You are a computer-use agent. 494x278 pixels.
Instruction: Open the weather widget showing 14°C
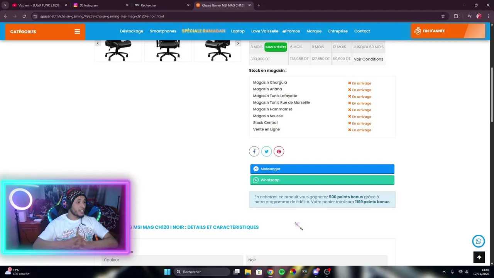17,272
